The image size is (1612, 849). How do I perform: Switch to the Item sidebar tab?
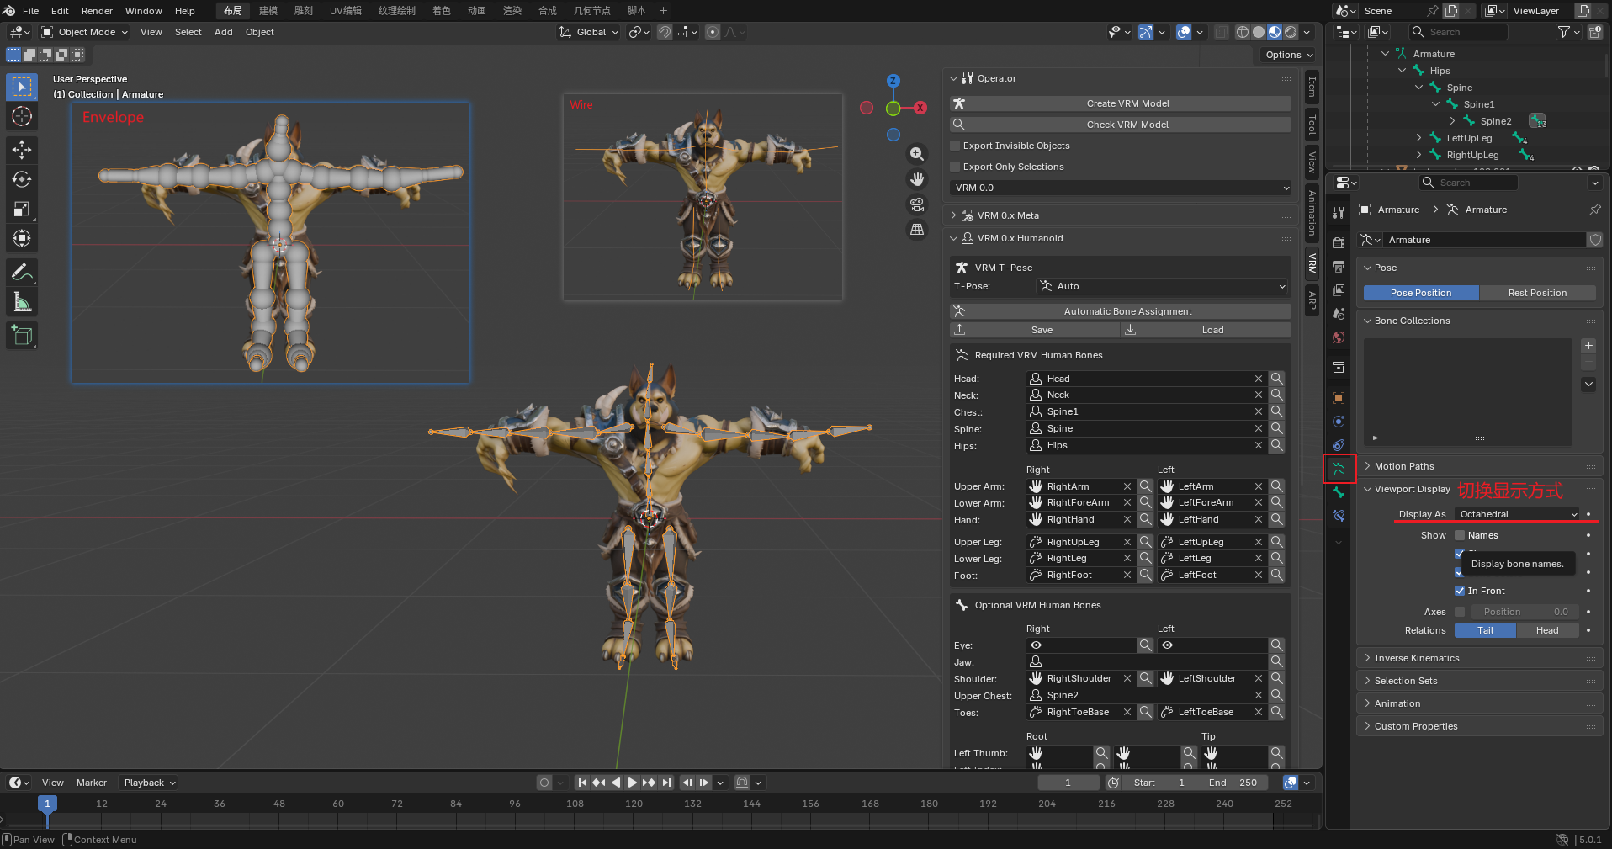click(1312, 86)
